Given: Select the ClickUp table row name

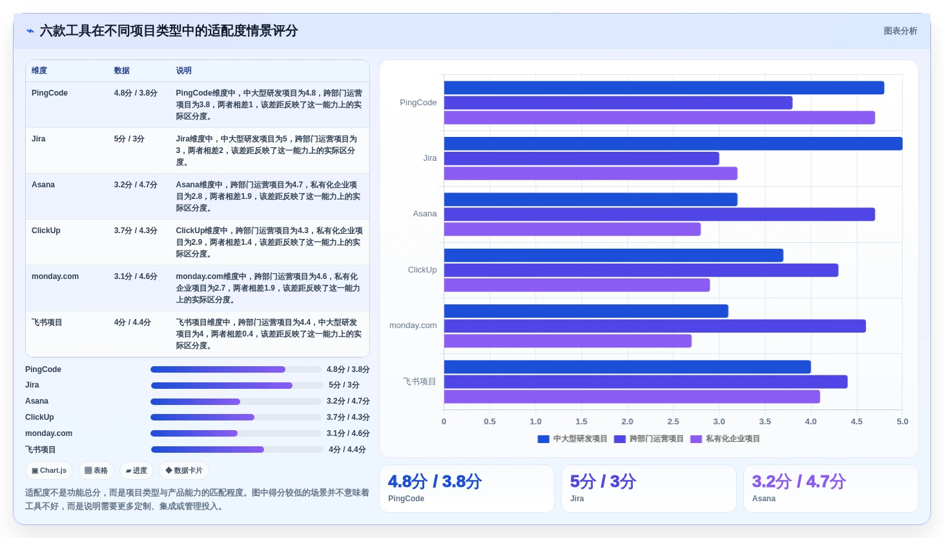Looking at the screenshot, I should coord(46,231).
